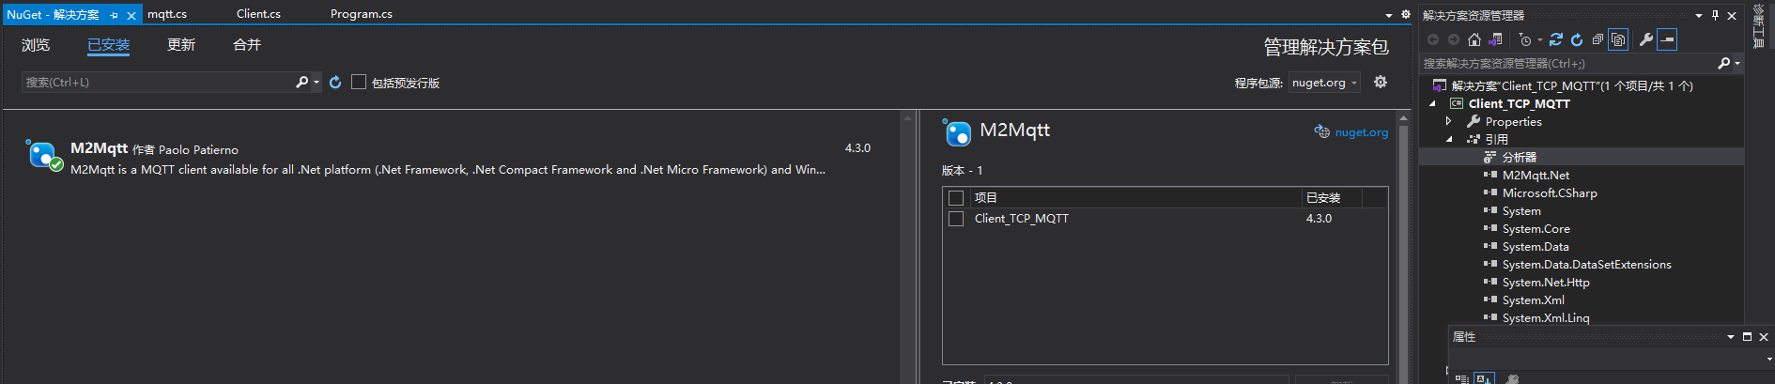Open Solution Explorer window options dropdown

1699,15
